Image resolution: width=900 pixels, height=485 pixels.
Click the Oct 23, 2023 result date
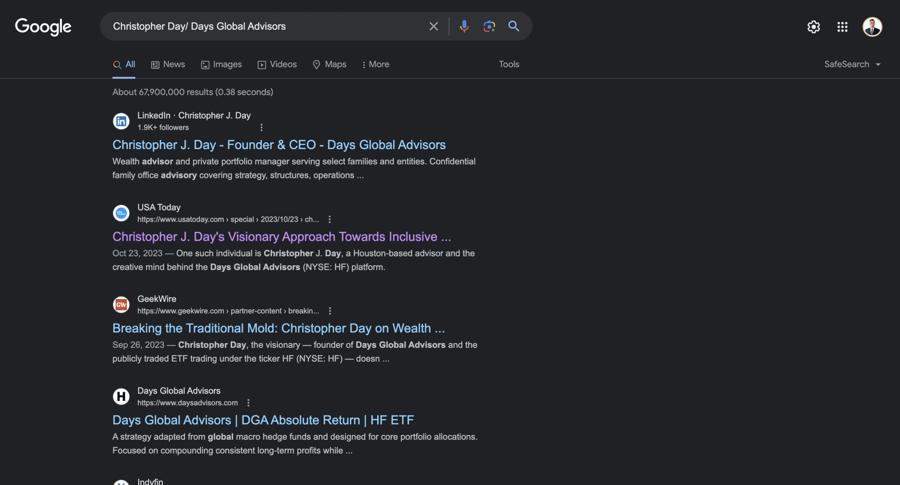[x=137, y=253]
